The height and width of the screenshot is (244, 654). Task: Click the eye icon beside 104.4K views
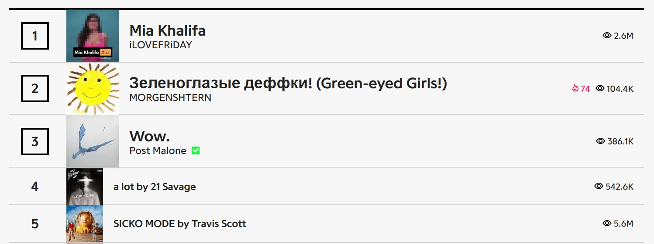point(600,89)
